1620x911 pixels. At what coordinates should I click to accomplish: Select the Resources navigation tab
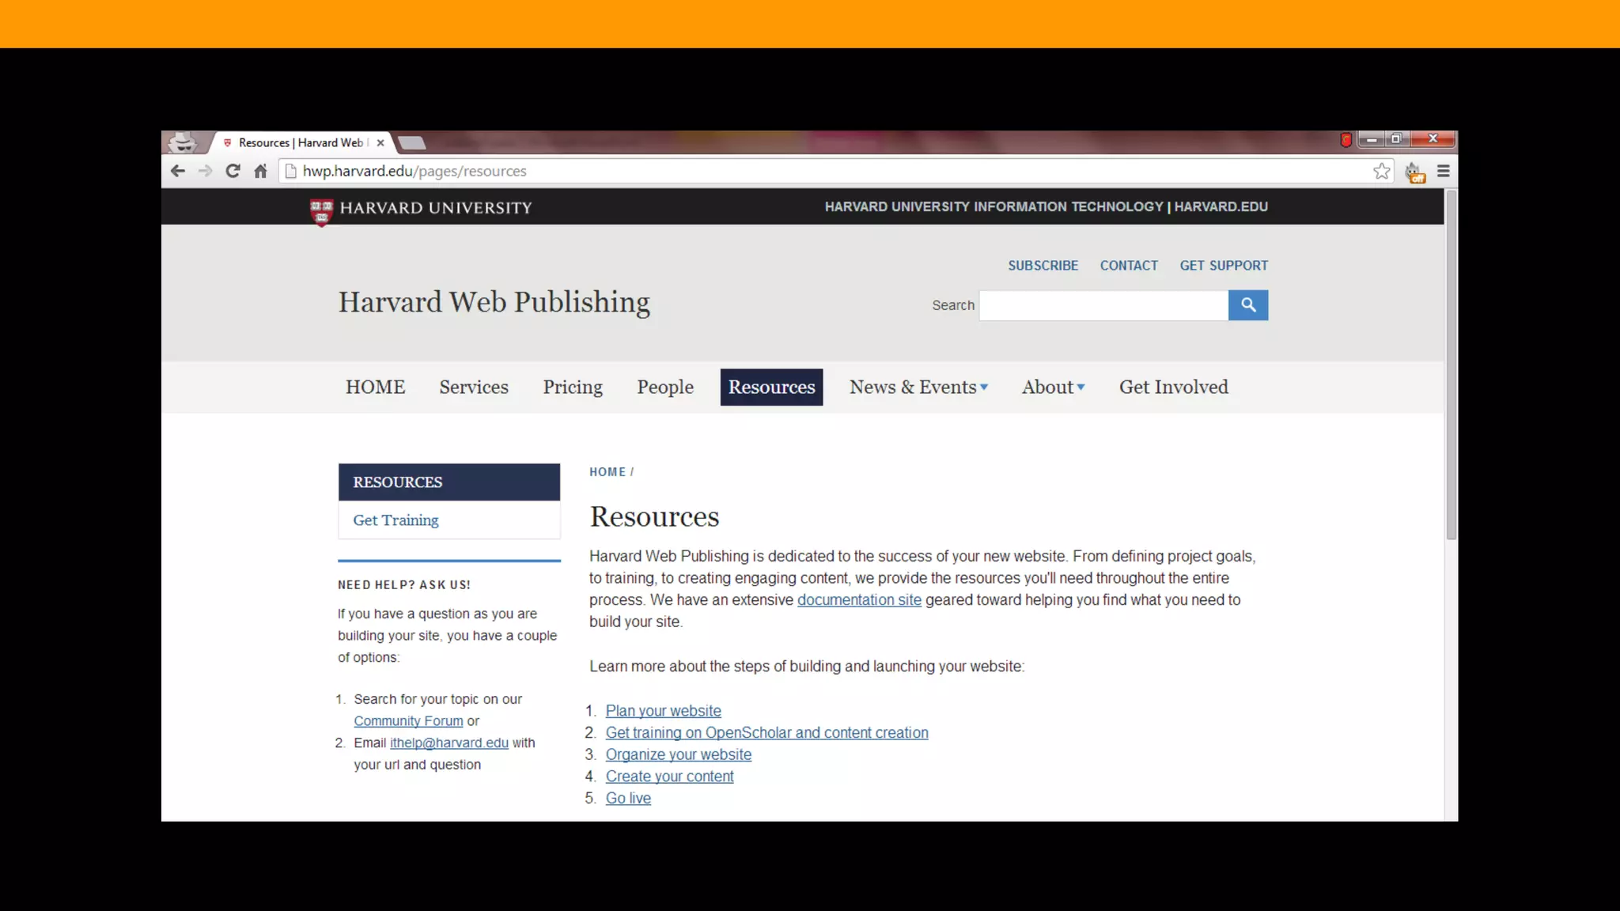[x=771, y=387]
